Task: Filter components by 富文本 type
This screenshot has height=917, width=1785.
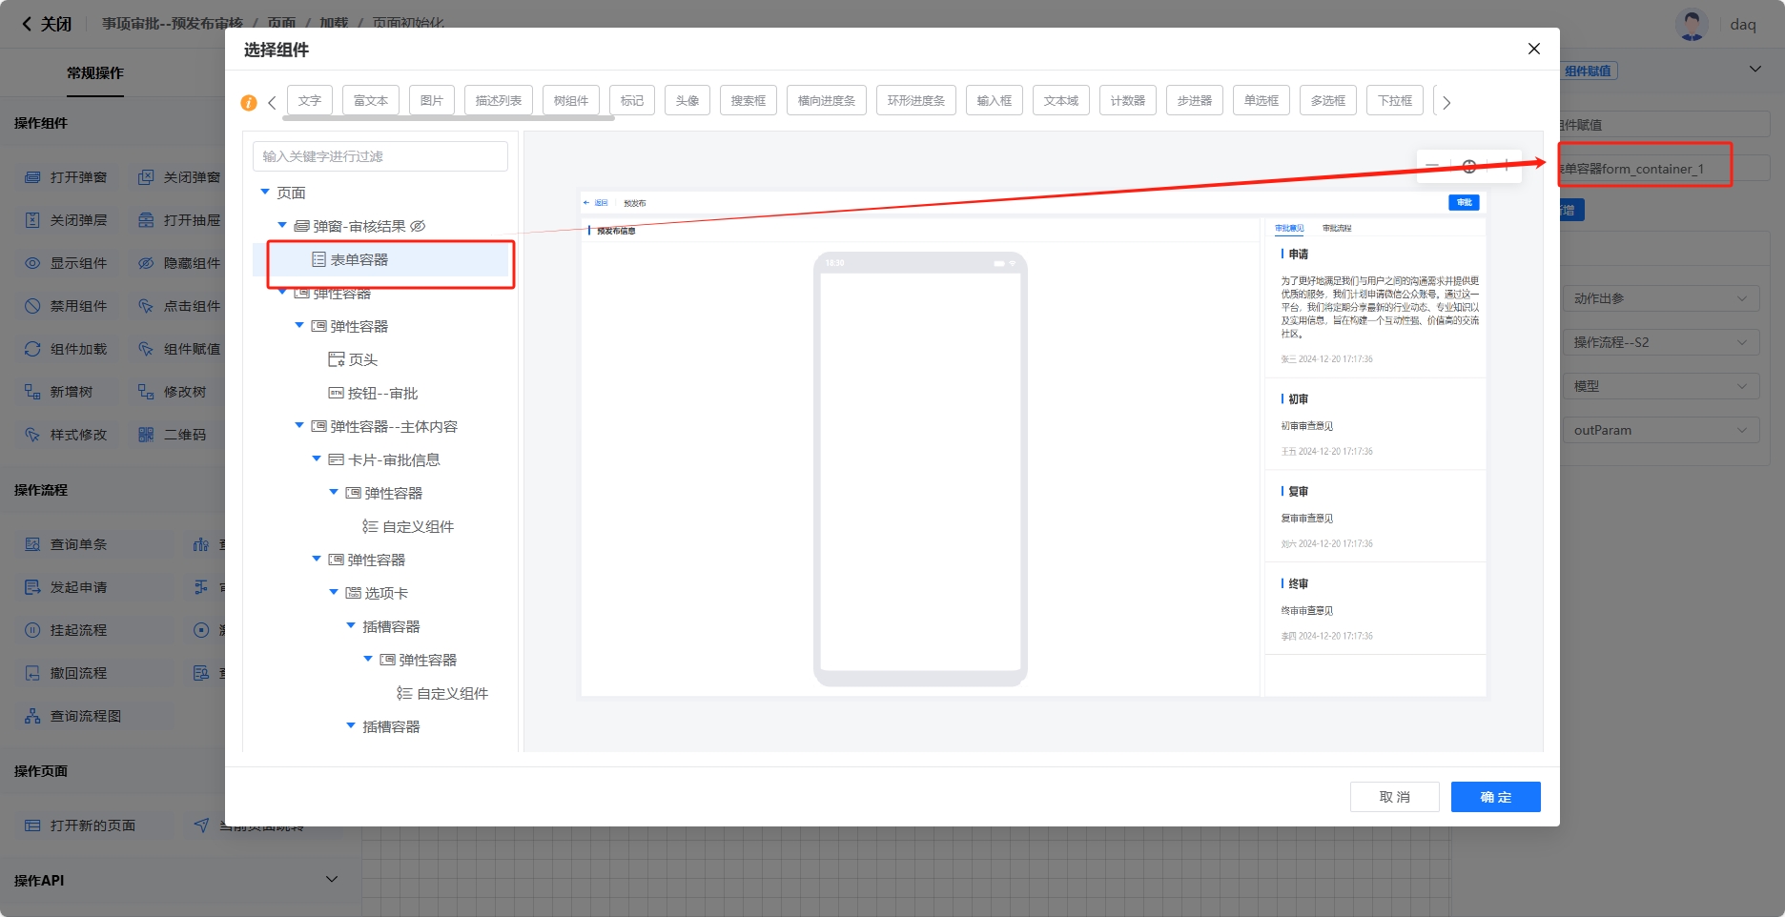Action: pyautogui.click(x=370, y=100)
